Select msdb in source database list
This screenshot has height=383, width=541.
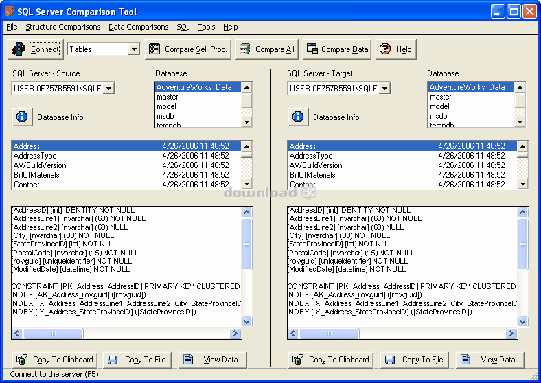[x=198, y=116]
